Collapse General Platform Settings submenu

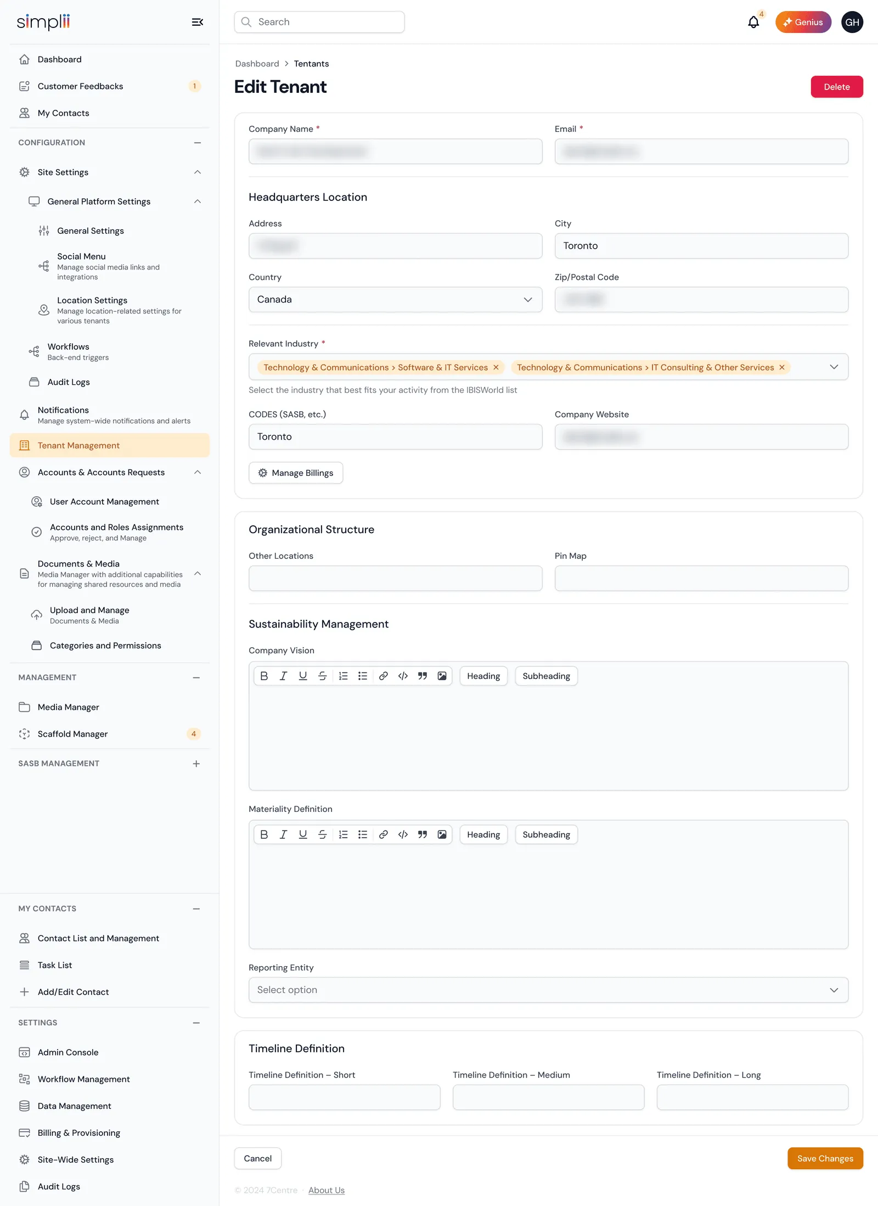pyautogui.click(x=198, y=201)
